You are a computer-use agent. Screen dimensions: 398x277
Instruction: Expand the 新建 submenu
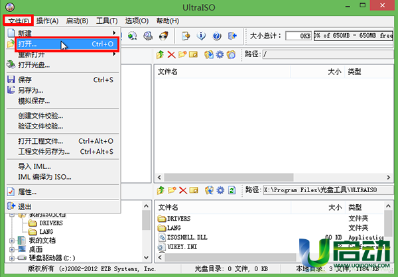[x=62, y=33]
